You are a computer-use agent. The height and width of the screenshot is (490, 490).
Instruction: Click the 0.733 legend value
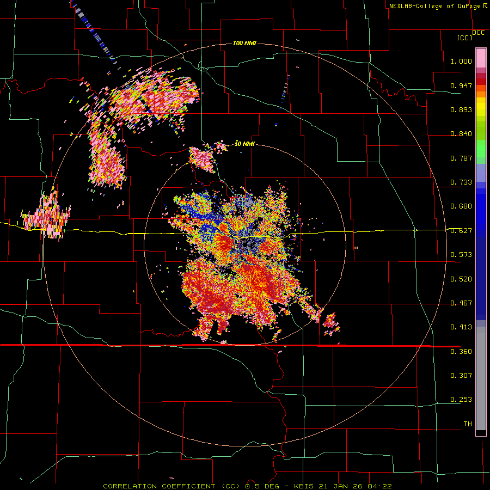click(x=461, y=182)
